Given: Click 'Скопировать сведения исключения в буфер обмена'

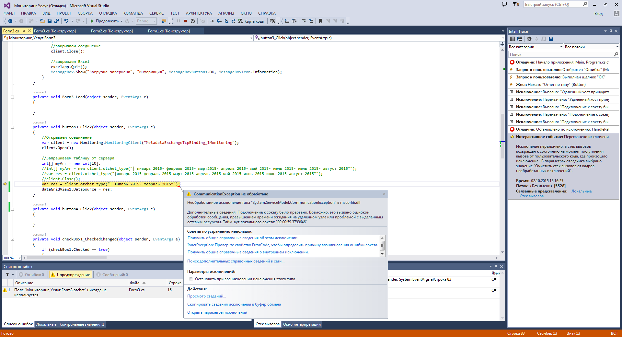Looking at the screenshot, I should [x=234, y=304].
